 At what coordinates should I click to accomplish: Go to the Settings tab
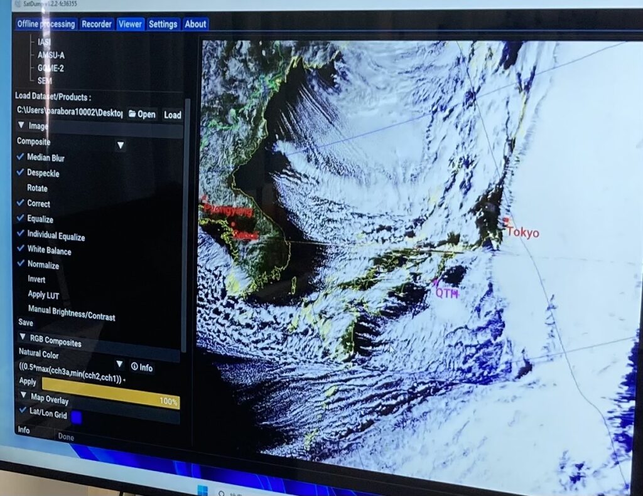pos(163,24)
